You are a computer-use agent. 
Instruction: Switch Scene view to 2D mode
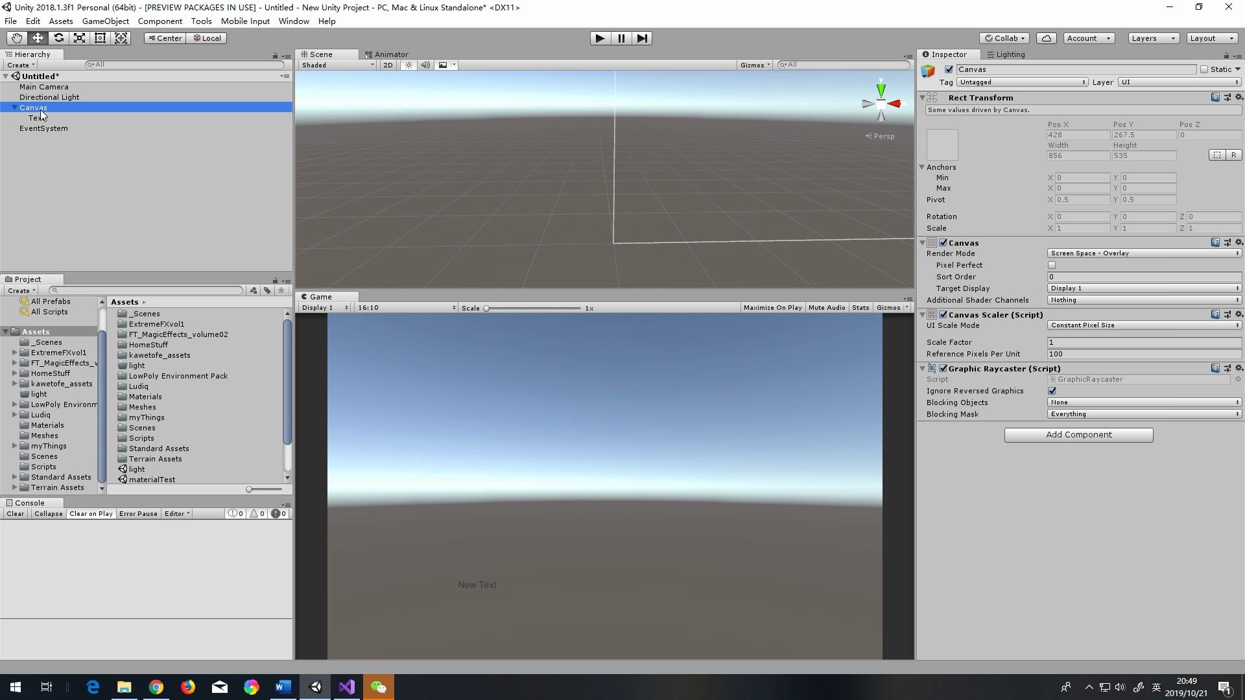click(x=388, y=65)
